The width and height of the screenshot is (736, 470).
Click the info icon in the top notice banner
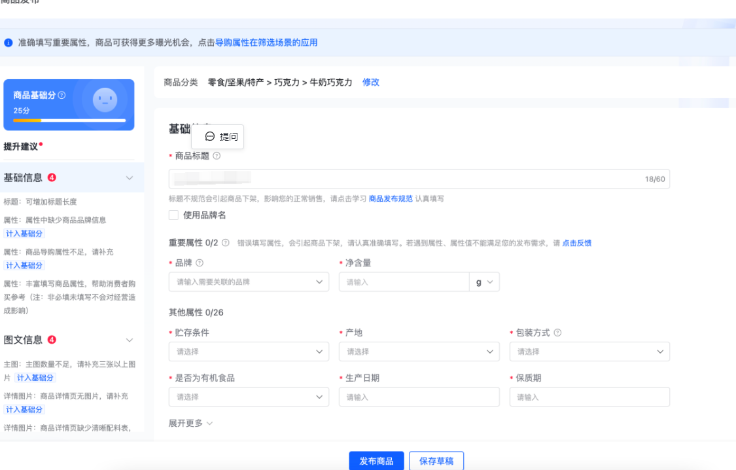[x=9, y=43]
